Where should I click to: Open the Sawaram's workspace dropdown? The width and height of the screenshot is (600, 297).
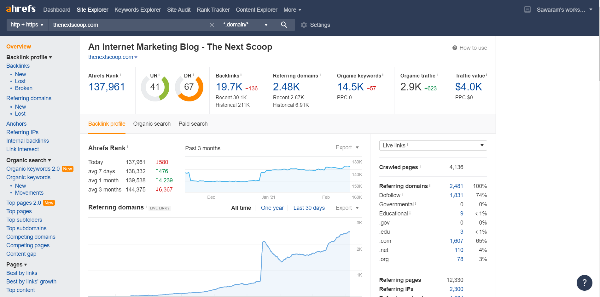pyautogui.click(x=564, y=10)
